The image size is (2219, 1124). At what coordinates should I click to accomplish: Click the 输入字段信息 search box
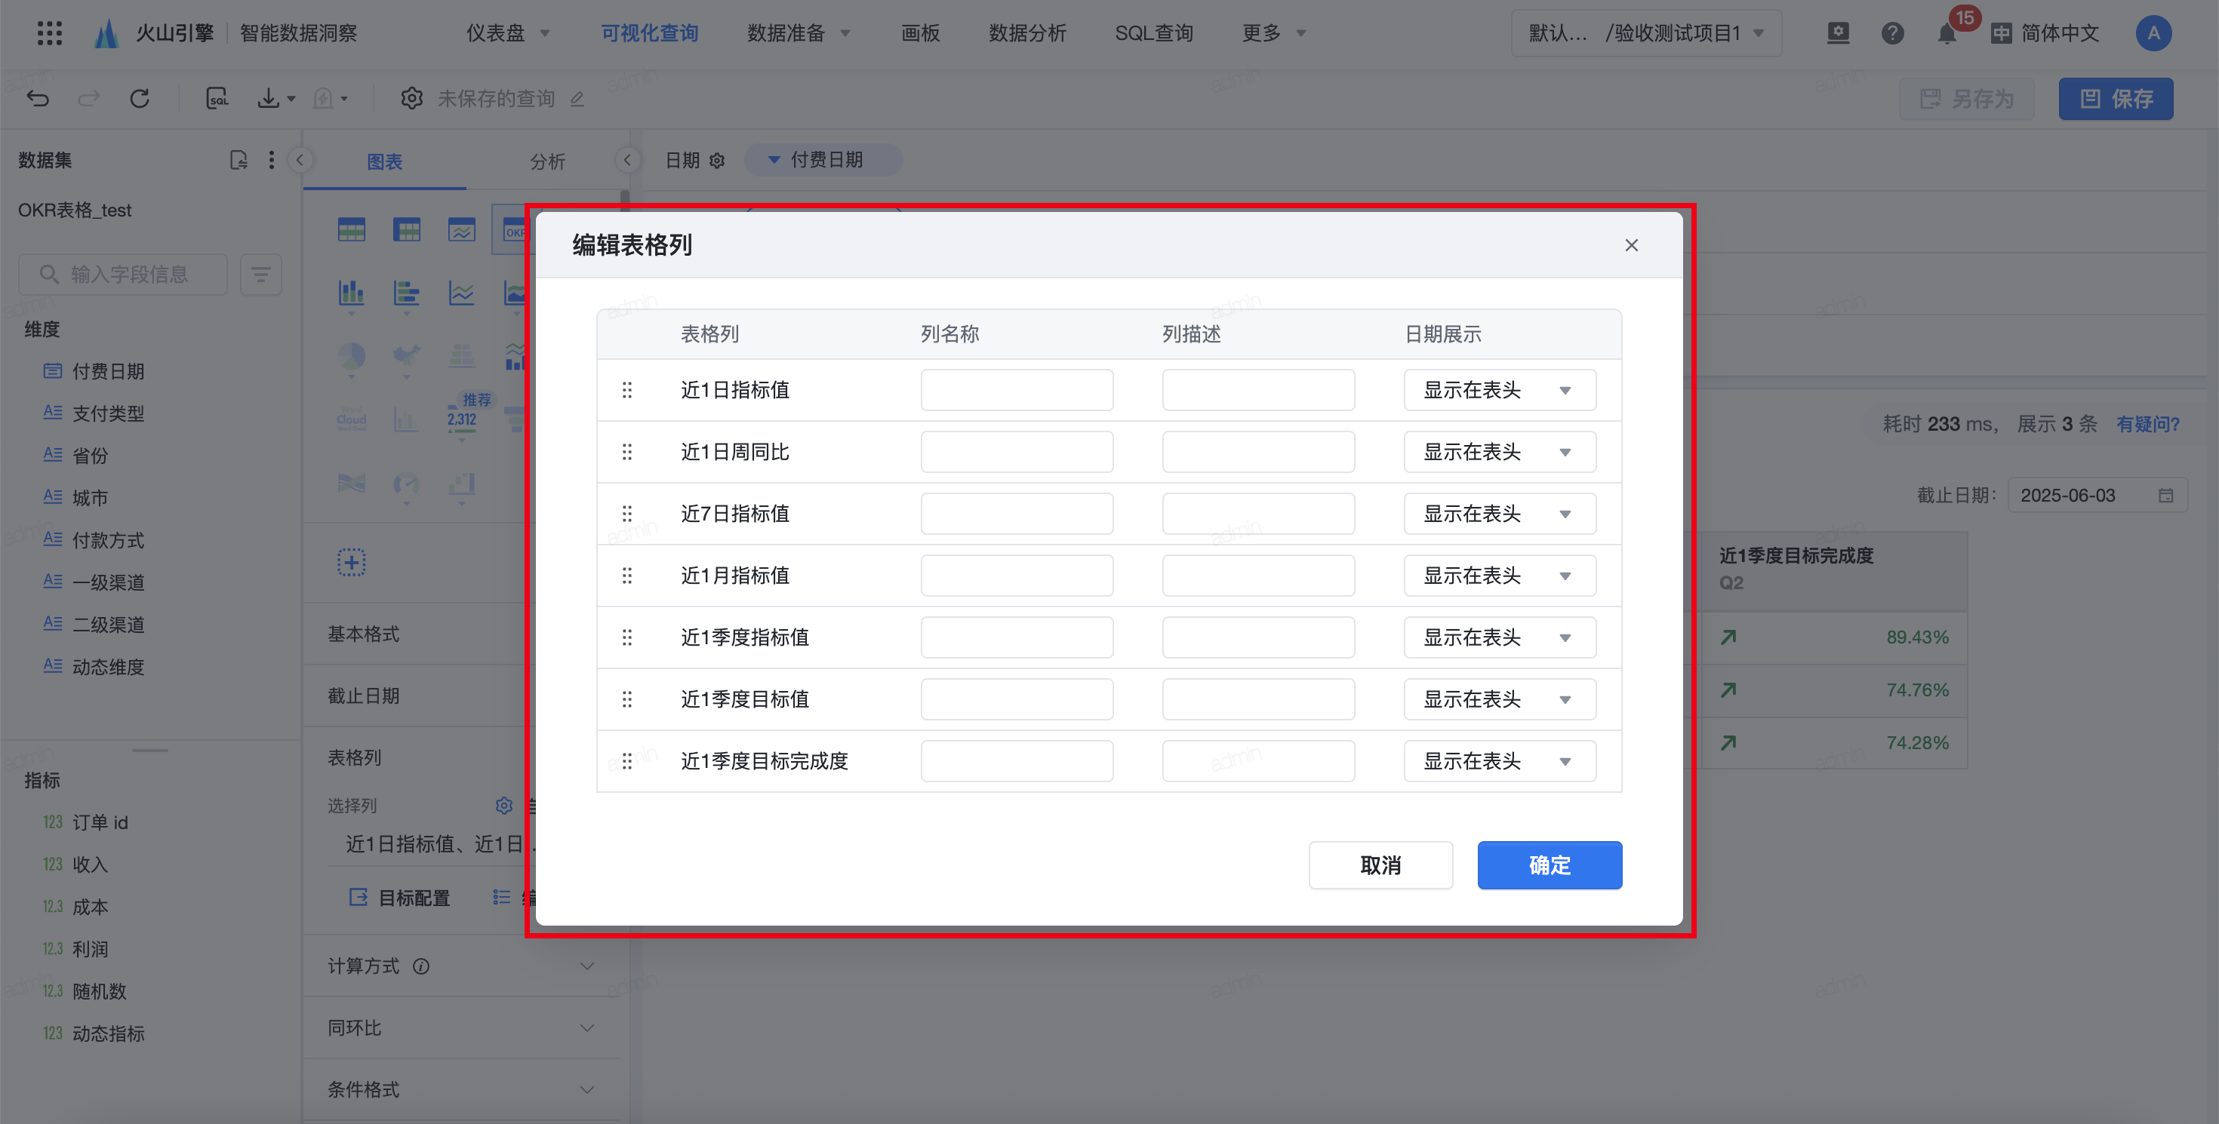click(123, 275)
